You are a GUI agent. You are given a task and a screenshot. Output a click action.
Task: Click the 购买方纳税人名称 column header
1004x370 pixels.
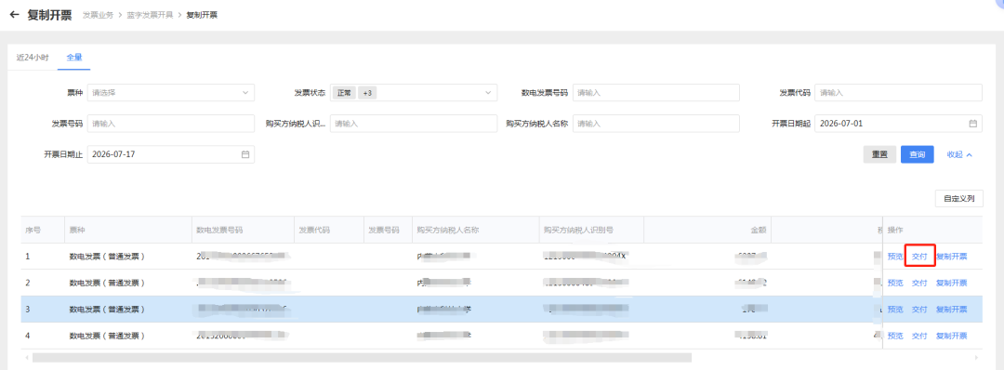point(476,230)
